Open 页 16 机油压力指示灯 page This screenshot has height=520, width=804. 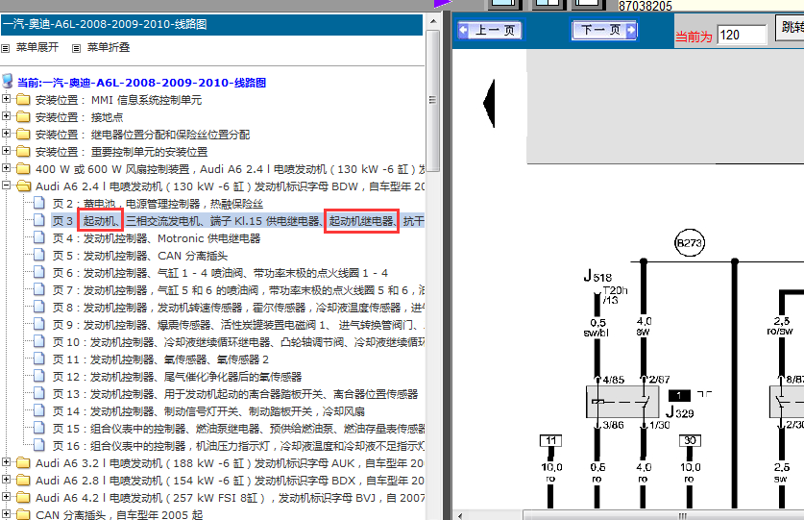pyautogui.click(x=238, y=446)
